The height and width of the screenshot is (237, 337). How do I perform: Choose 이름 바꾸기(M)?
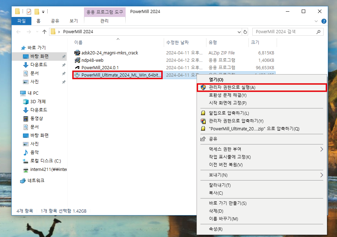pyautogui.click(x=262, y=219)
